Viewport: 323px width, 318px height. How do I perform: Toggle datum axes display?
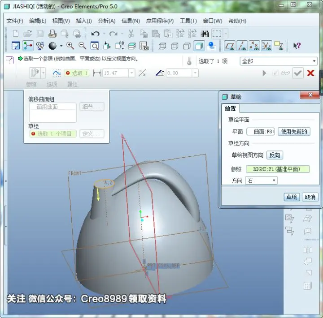pyautogui.click(x=242, y=46)
